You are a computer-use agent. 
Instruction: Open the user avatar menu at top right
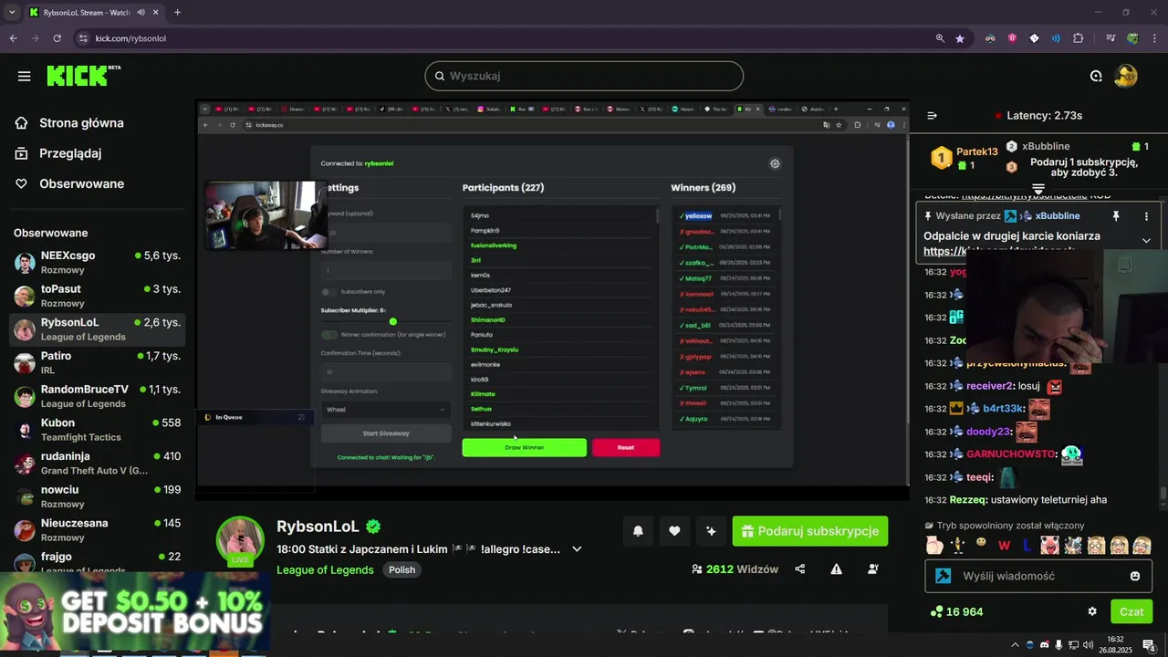tap(1126, 76)
